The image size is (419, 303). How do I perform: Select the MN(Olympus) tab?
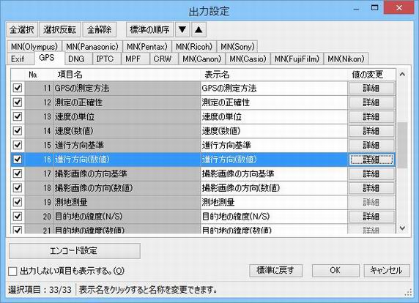point(34,47)
